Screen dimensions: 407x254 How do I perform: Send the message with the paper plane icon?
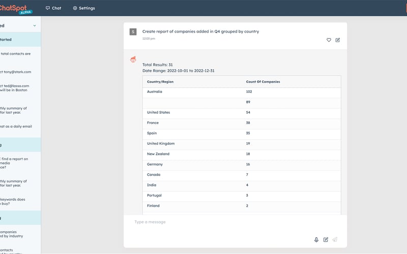335,239
